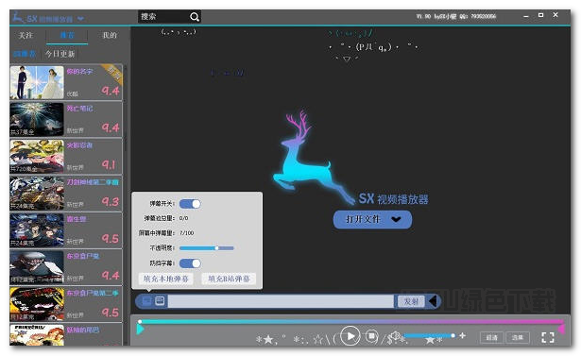Collapse danmaku bar with black triangle arrow

tap(433, 301)
